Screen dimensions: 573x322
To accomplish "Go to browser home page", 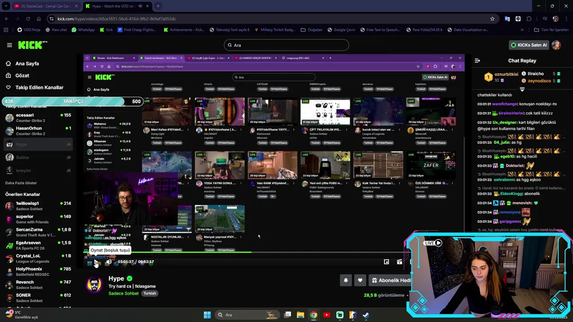I will pos(39,19).
